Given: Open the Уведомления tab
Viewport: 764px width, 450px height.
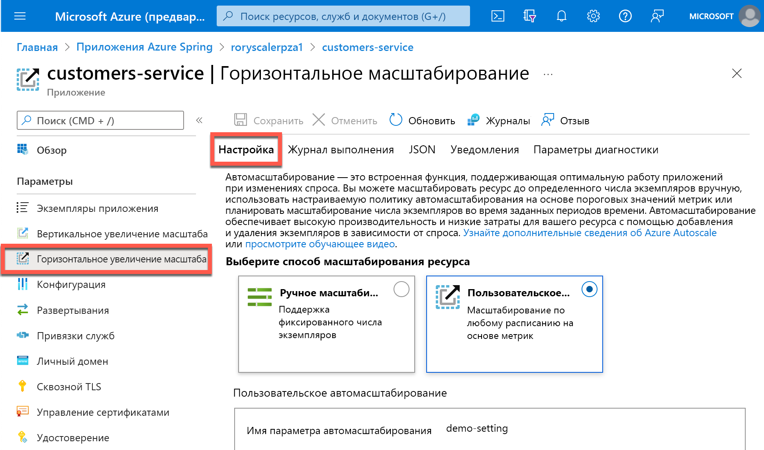Looking at the screenshot, I should click(485, 150).
